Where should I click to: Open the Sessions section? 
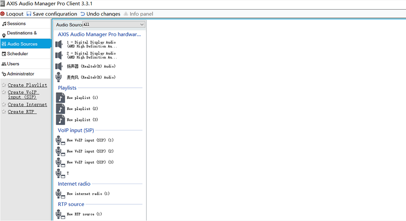(26, 24)
